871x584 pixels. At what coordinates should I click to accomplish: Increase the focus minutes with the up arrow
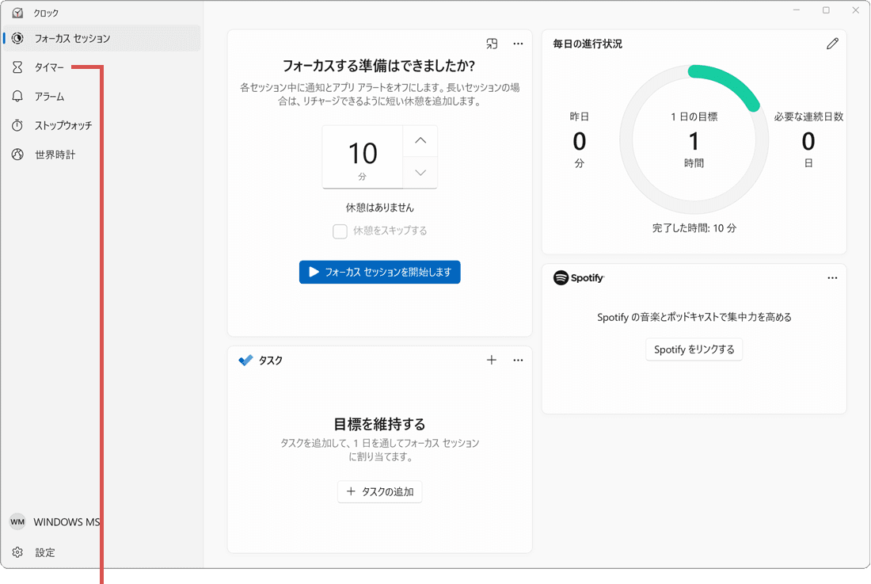point(420,140)
